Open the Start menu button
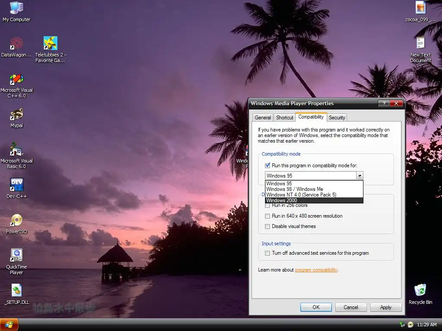The image size is (442, 331). [9, 325]
